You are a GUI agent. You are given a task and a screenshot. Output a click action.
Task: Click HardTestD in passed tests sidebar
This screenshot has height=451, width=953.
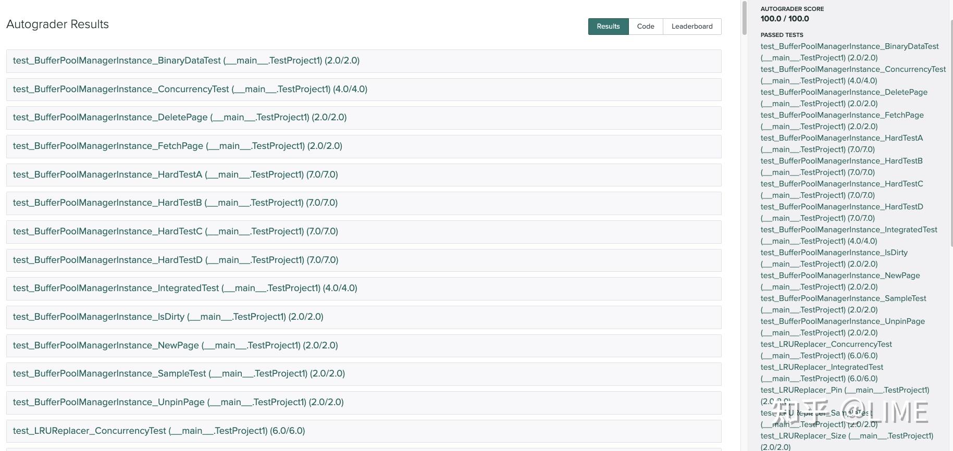click(841, 212)
